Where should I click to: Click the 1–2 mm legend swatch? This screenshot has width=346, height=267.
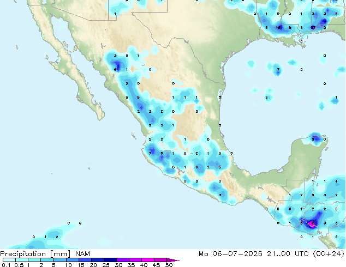point(34,260)
